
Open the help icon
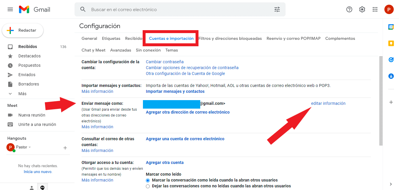[x=349, y=9]
